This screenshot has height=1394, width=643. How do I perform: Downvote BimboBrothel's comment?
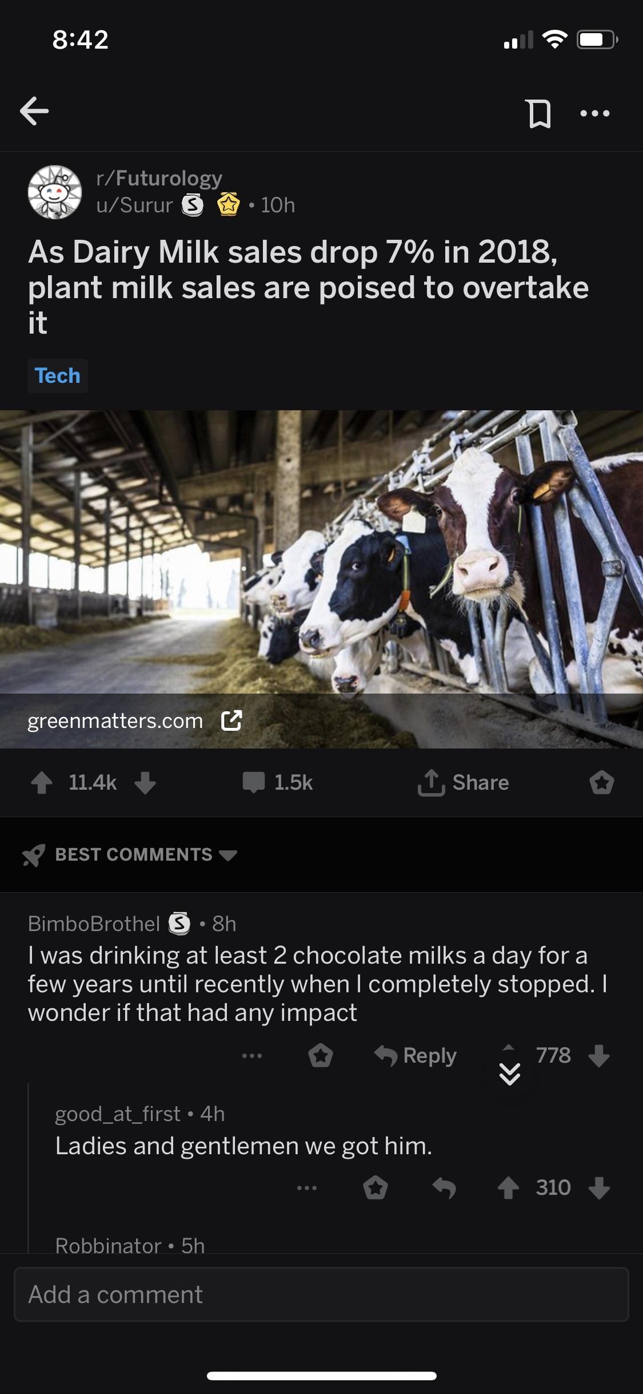(599, 1055)
